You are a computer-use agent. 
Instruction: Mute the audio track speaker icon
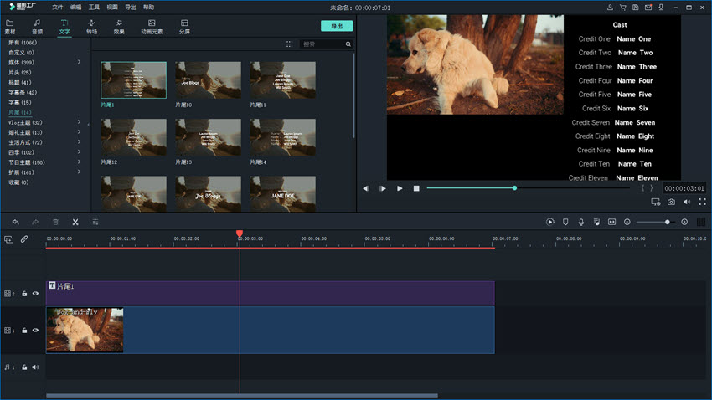(x=35, y=367)
